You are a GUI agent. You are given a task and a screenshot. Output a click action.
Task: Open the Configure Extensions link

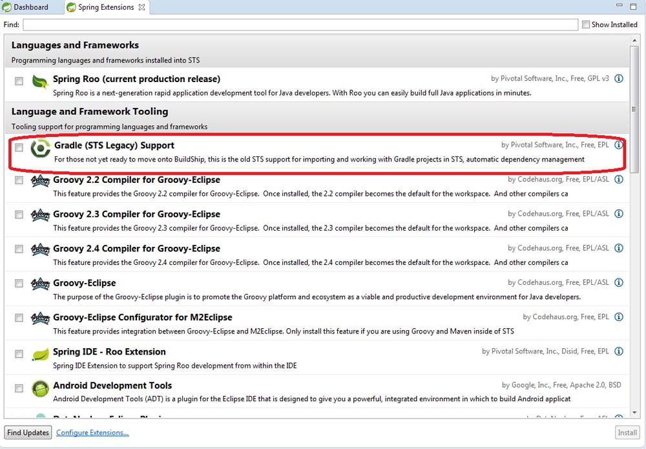click(x=92, y=432)
